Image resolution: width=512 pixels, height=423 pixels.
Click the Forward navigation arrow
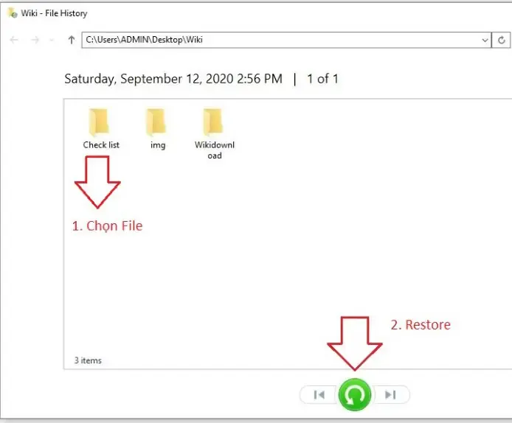[x=35, y=41]
